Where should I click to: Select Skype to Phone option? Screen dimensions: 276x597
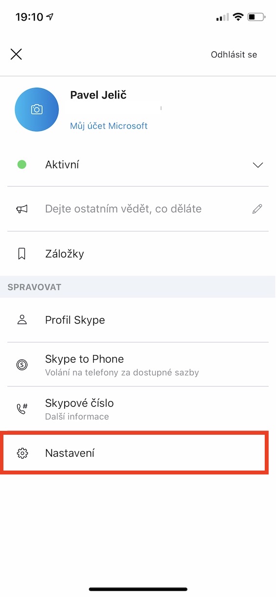click(x=138, y=365)
